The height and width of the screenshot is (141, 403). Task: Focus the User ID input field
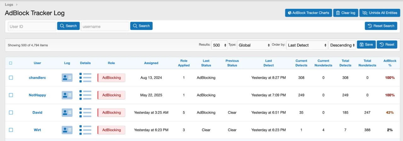click(x=32, y=26)
